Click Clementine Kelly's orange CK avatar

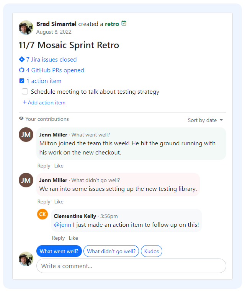point(42,214)
